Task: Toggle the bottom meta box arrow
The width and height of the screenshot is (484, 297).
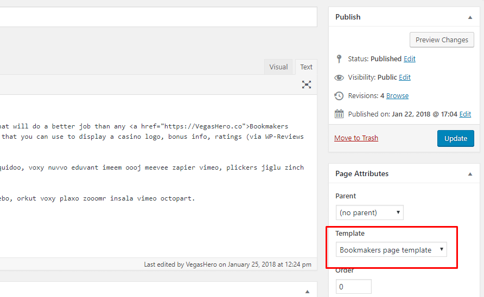Action: click(x=307, y=292)
